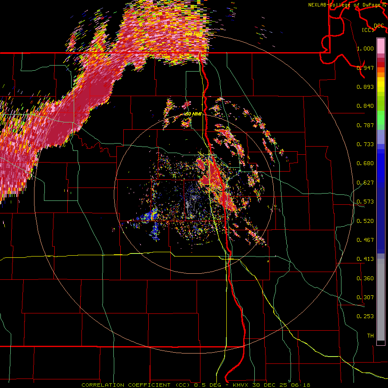This screenshot has height=388, width=388.
Task: Click the Correlation Coefficient KMVX caption text
Action: (196, 385)
